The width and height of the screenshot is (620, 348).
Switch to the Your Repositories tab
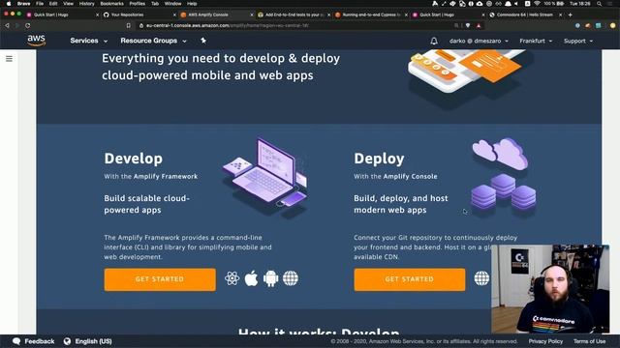tap(139, 14)
